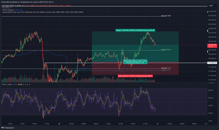Click the change value −55.25 (−0.09%)
This screenshot has height=130, width=219.
[65, 5]
